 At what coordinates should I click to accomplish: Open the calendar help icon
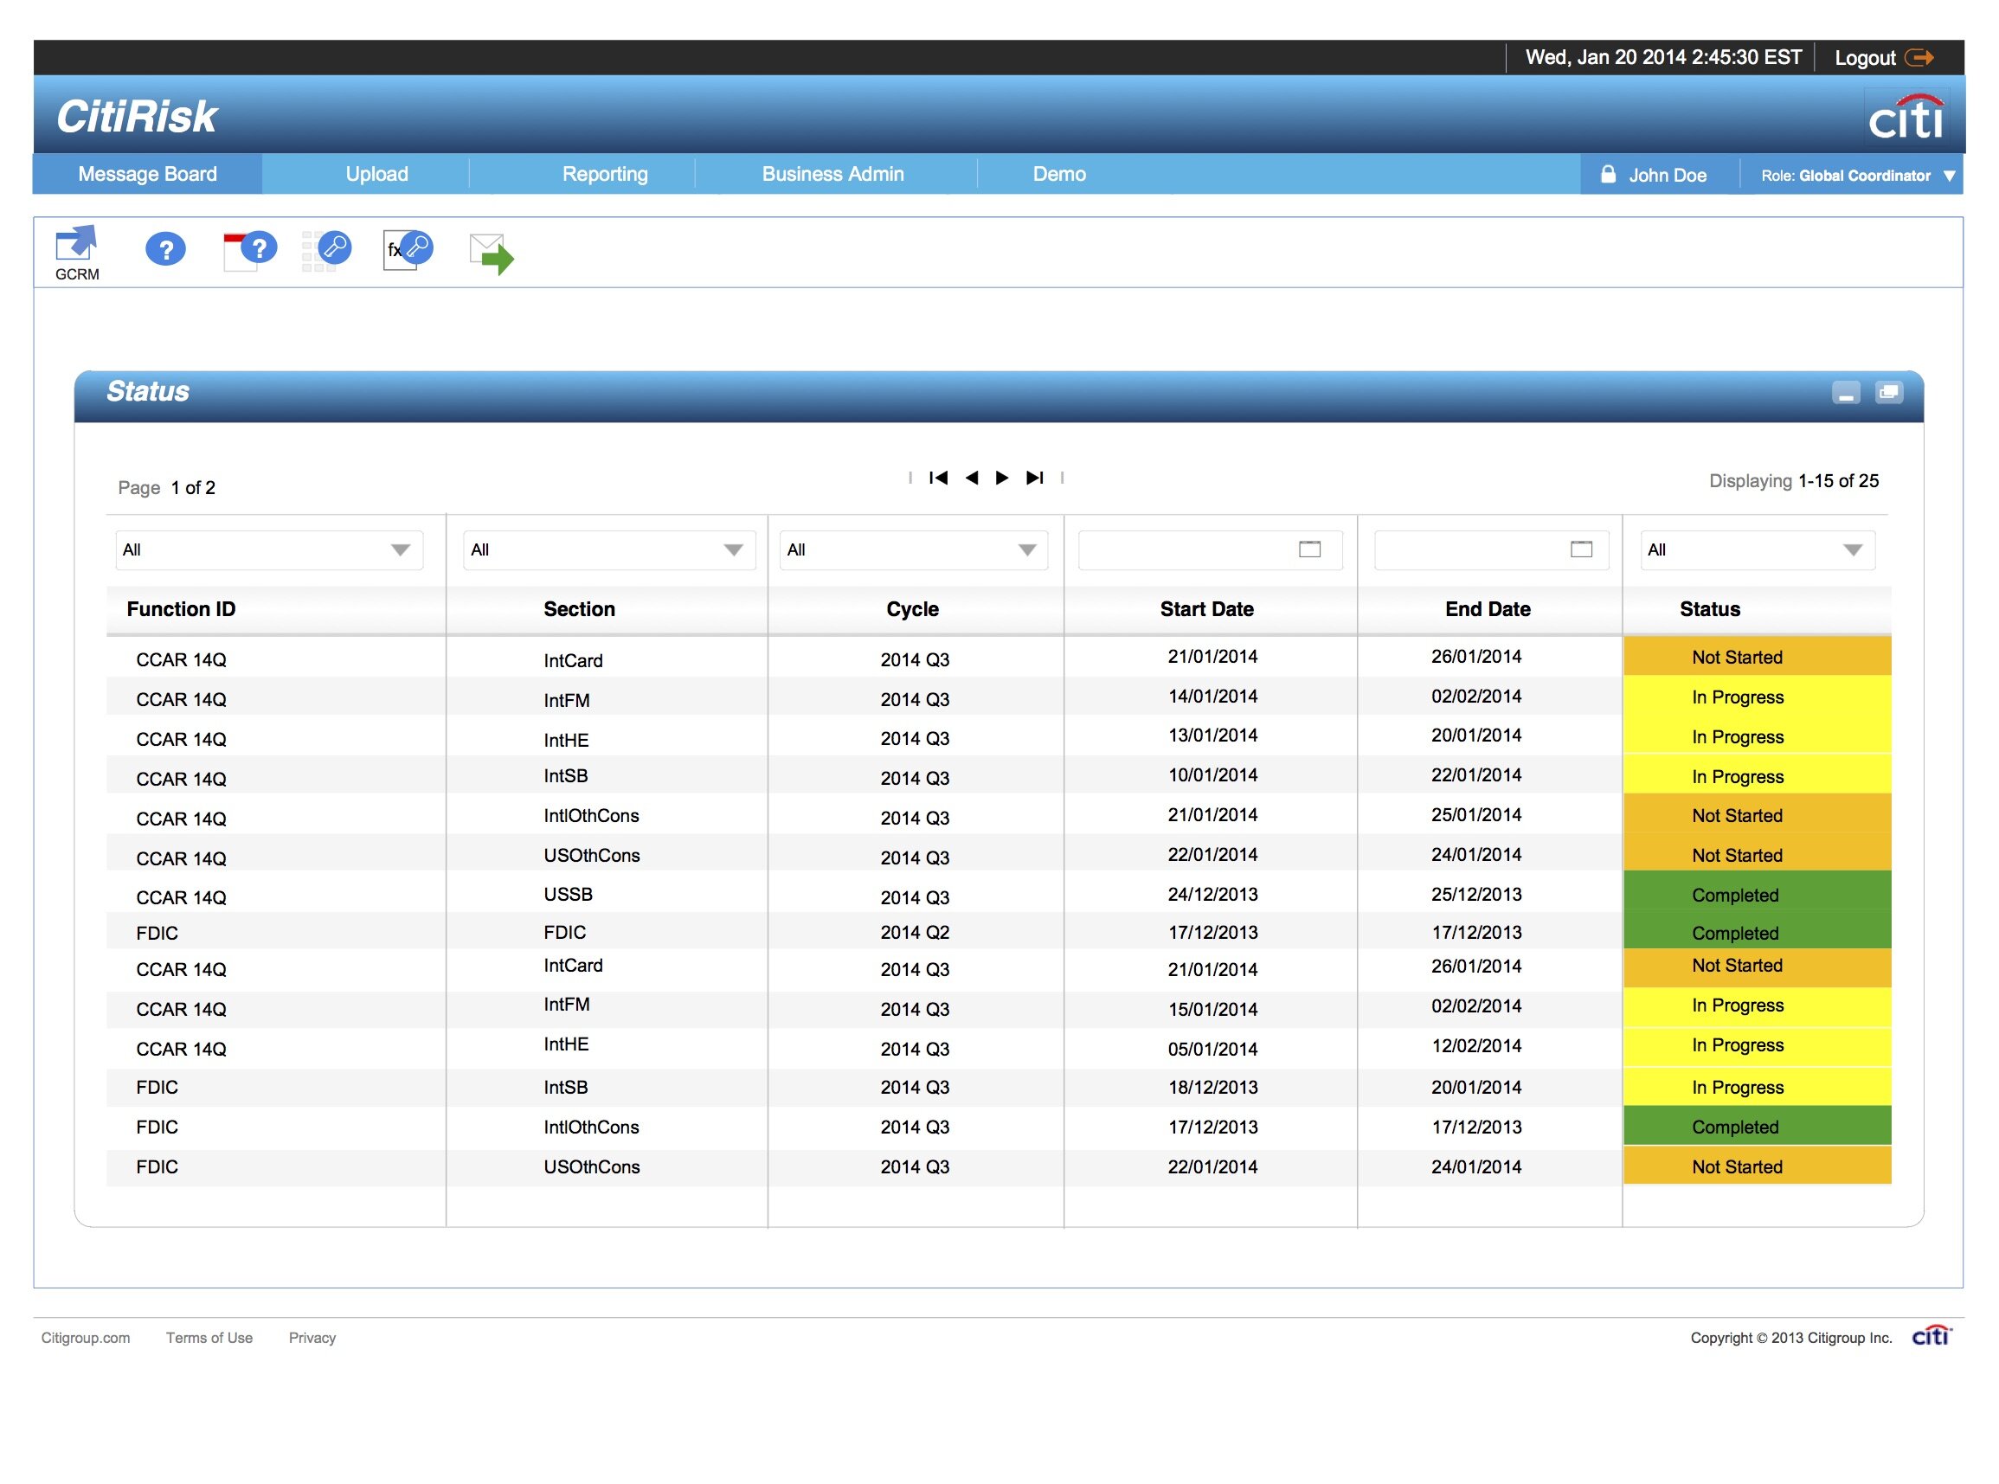point(250,250)
